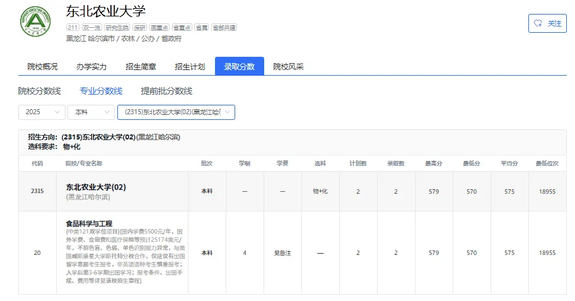Screen dimensions: 575x301
Task: Click the 研究生院 tag
Action: 117,28
